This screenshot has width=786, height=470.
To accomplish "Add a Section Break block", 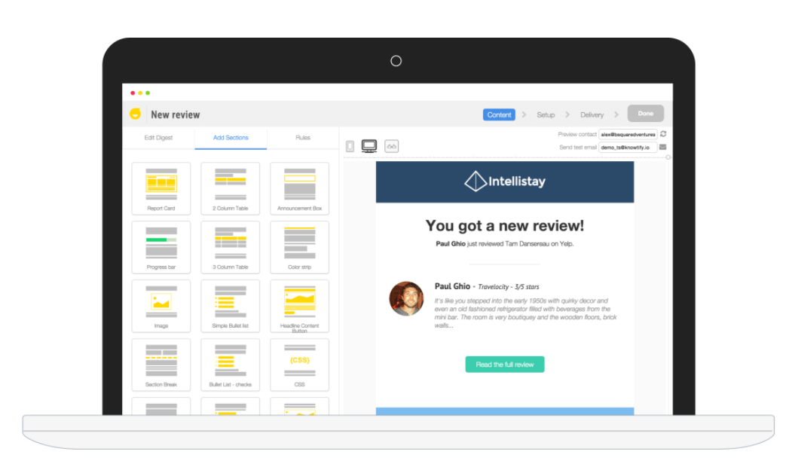I will [161, 365].
